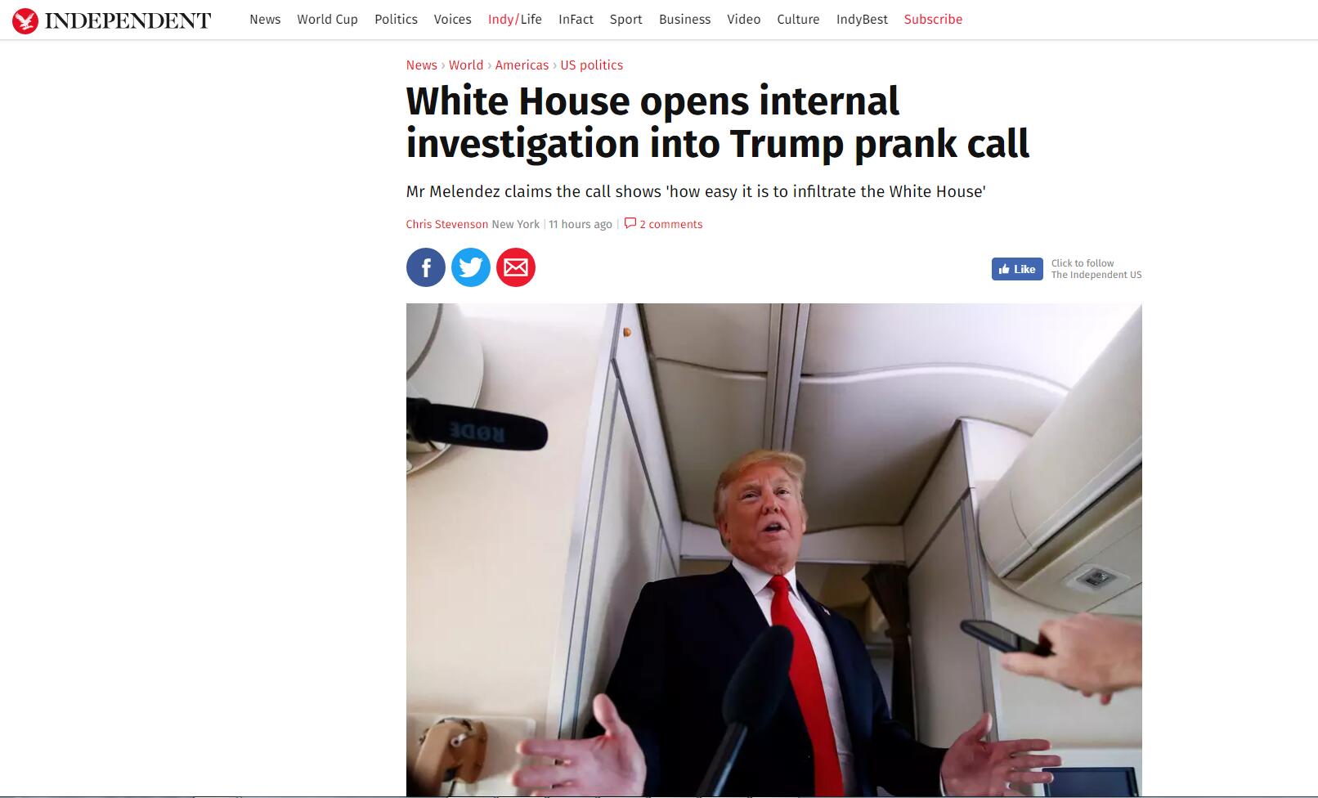Select InFact in navigation bar
This screenshot has height=798, width=1318.
click(x=576, y=20)
